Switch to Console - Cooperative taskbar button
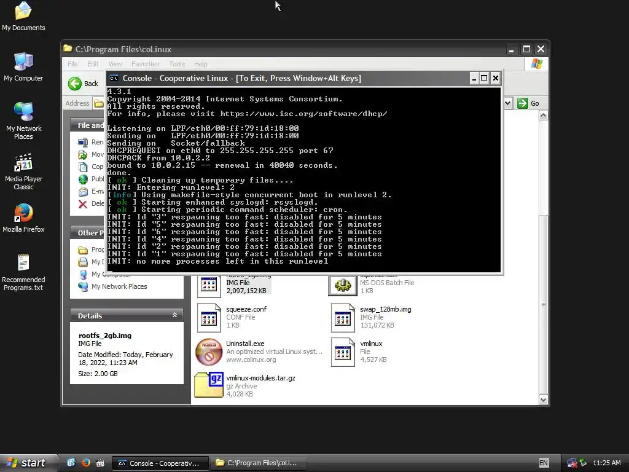The height and width of the screenshot is (472, 629). [x=160, y=463]
